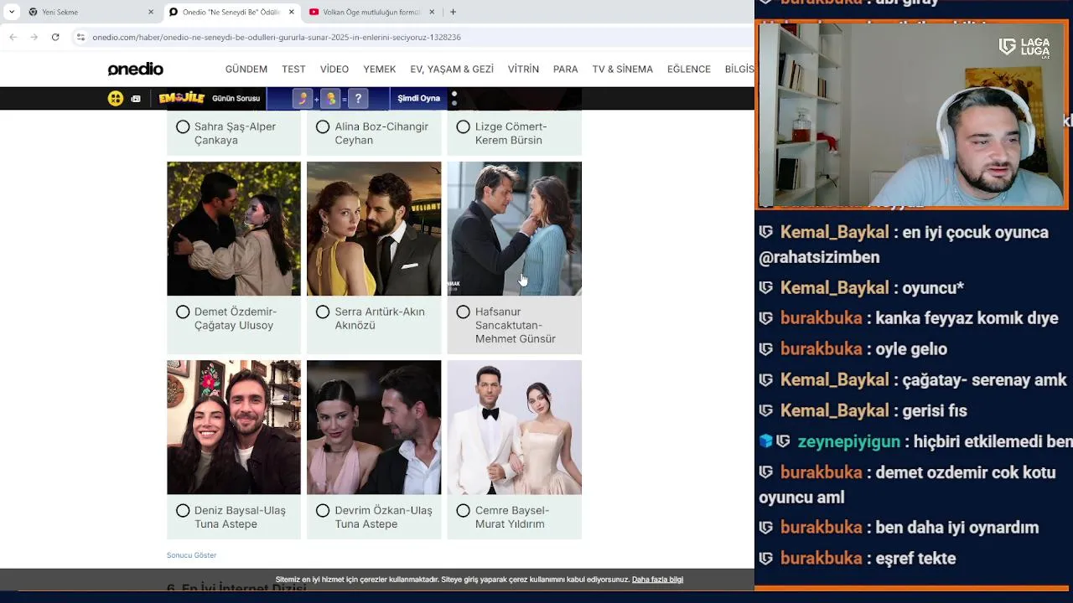Go back to the previous page

[x=13, y=37]
